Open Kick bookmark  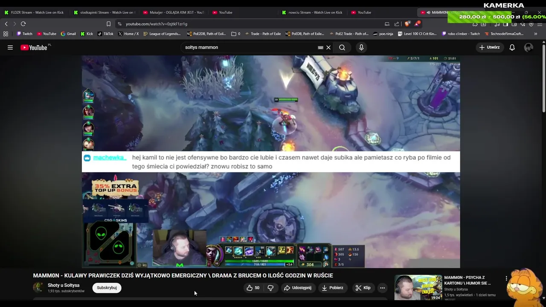point(87,34)
